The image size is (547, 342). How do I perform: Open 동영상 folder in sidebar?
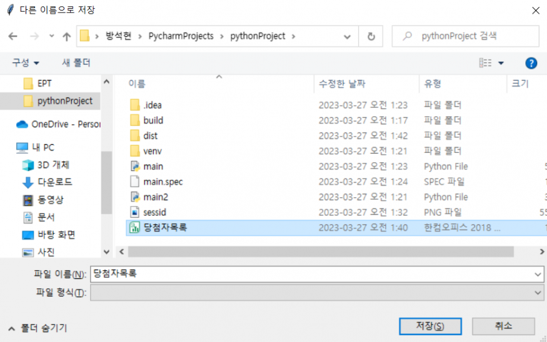click(43, 200)
